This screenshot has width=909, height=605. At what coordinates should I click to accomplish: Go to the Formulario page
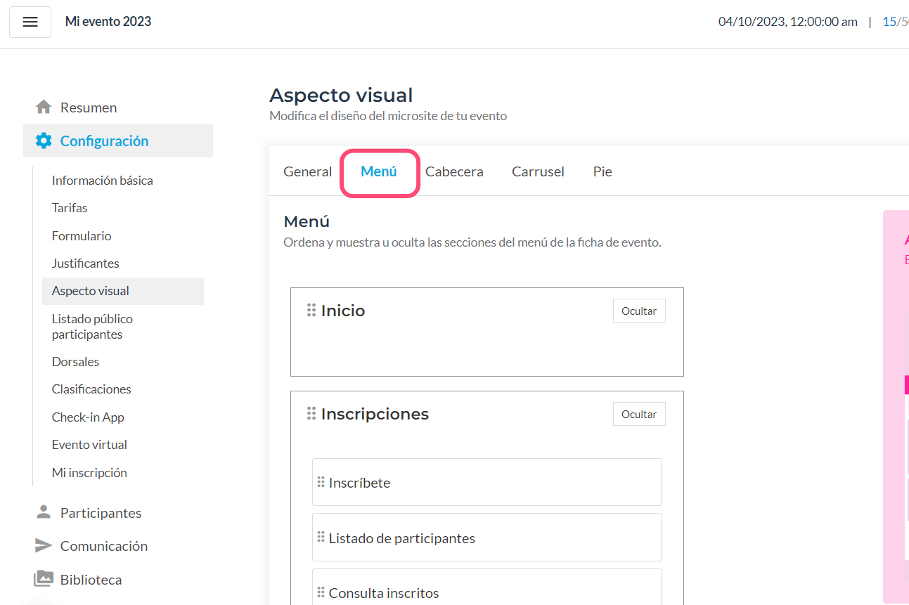click(82, 236)
